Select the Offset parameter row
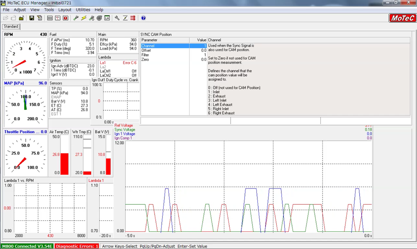 173,50
